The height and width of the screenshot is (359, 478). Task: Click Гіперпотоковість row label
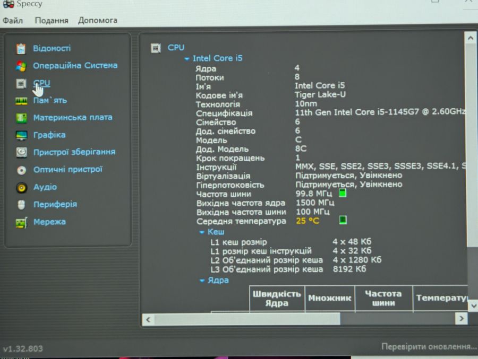click(230, 185)
